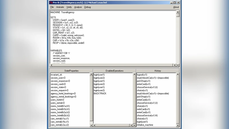Select BACKTRACK in the enabled operations list
The height and width of the screenshot is (129, 229).
click(100, 93)
